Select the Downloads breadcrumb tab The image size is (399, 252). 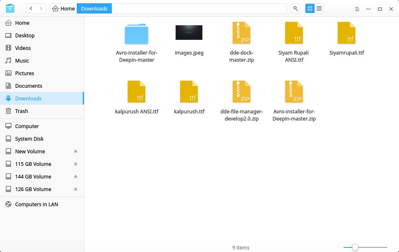(x=94, y=8)
